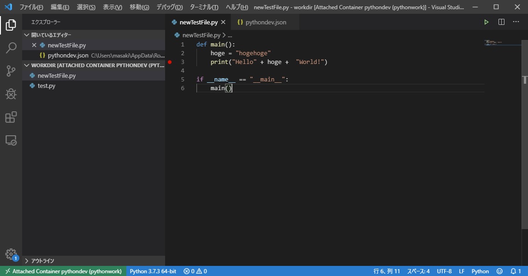
Task: Open the Extensions view
Action: pos(10,117)
